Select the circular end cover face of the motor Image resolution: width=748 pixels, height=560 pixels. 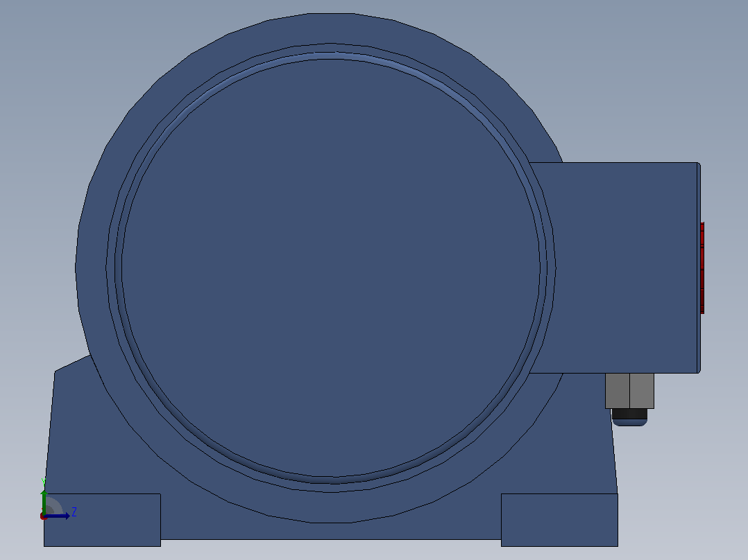point(331,268)
